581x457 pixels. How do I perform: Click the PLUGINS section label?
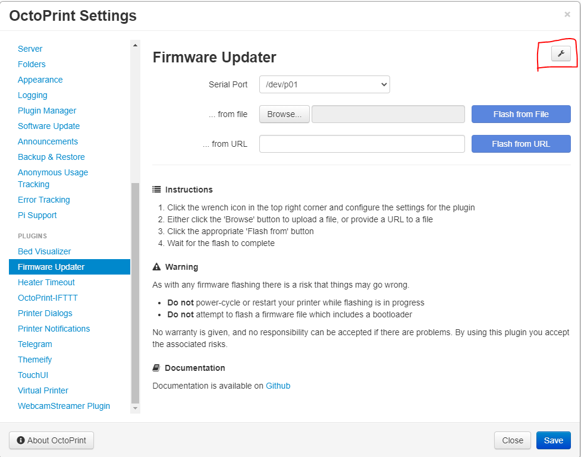pyautogui.click(x=33, y=236)
